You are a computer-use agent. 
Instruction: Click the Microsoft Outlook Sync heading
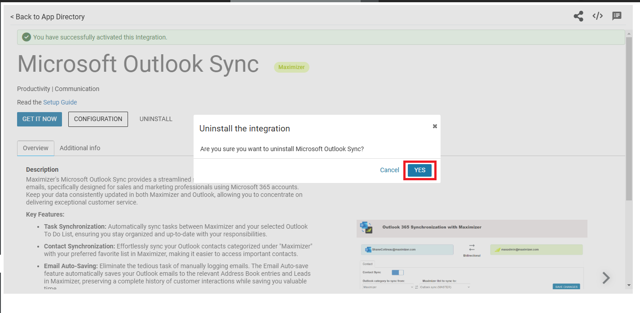tap(138, 65)
